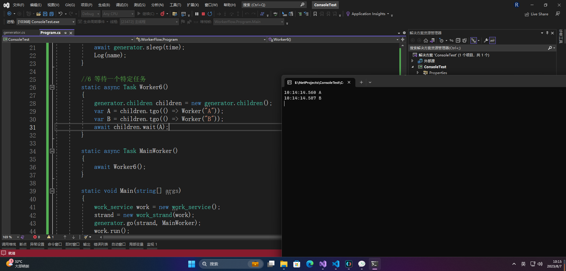Click the Visual Studio search box

274,5
